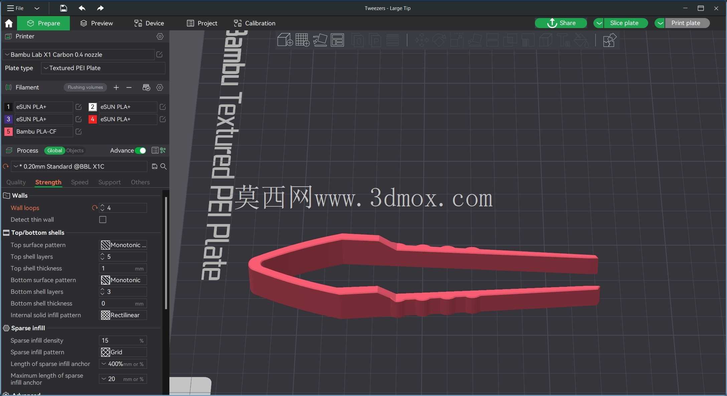The height and width of the screenshot is (396, 727).
Task: Open the Bambu Lab X1 Carbon printer dropdown
Action: coord(79,54)
